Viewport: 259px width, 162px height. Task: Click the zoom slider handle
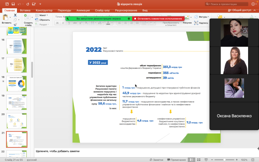pos(224,160)
